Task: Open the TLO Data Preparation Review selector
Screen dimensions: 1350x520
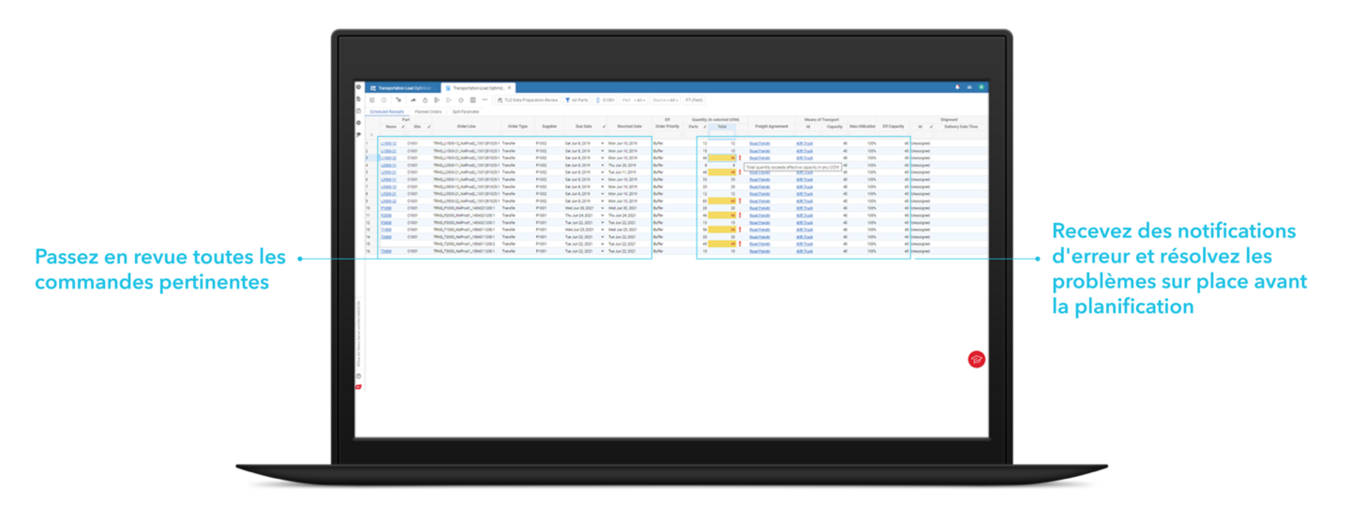Action: [528, 99]
